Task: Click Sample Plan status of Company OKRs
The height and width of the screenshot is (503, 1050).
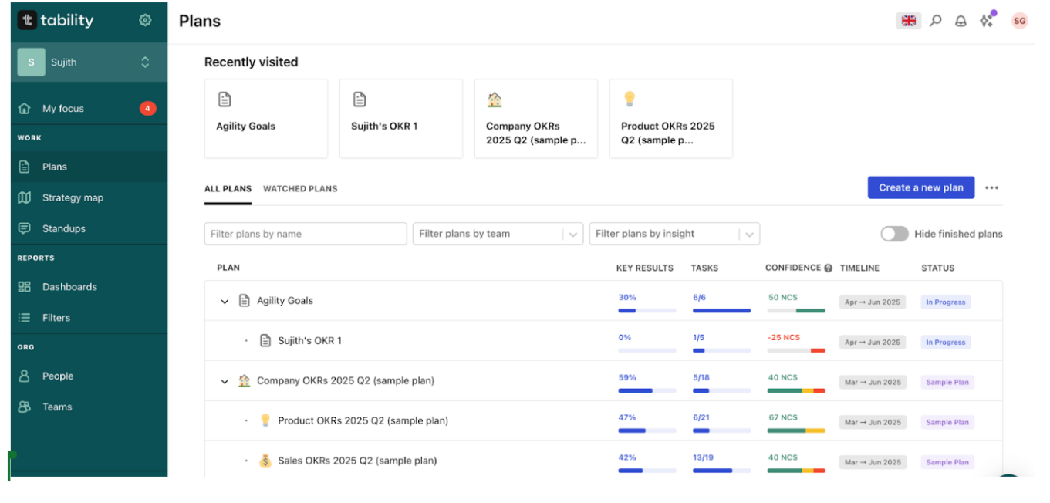Action: [x=947, y=383]
